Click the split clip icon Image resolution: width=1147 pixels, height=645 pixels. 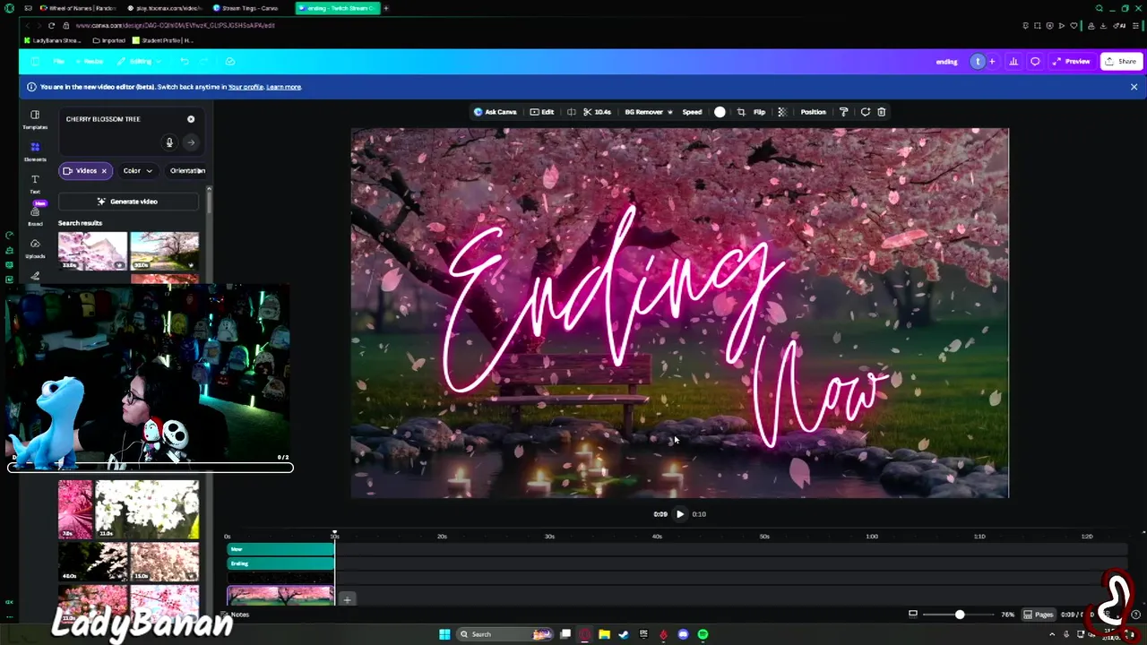pos(572,112)
